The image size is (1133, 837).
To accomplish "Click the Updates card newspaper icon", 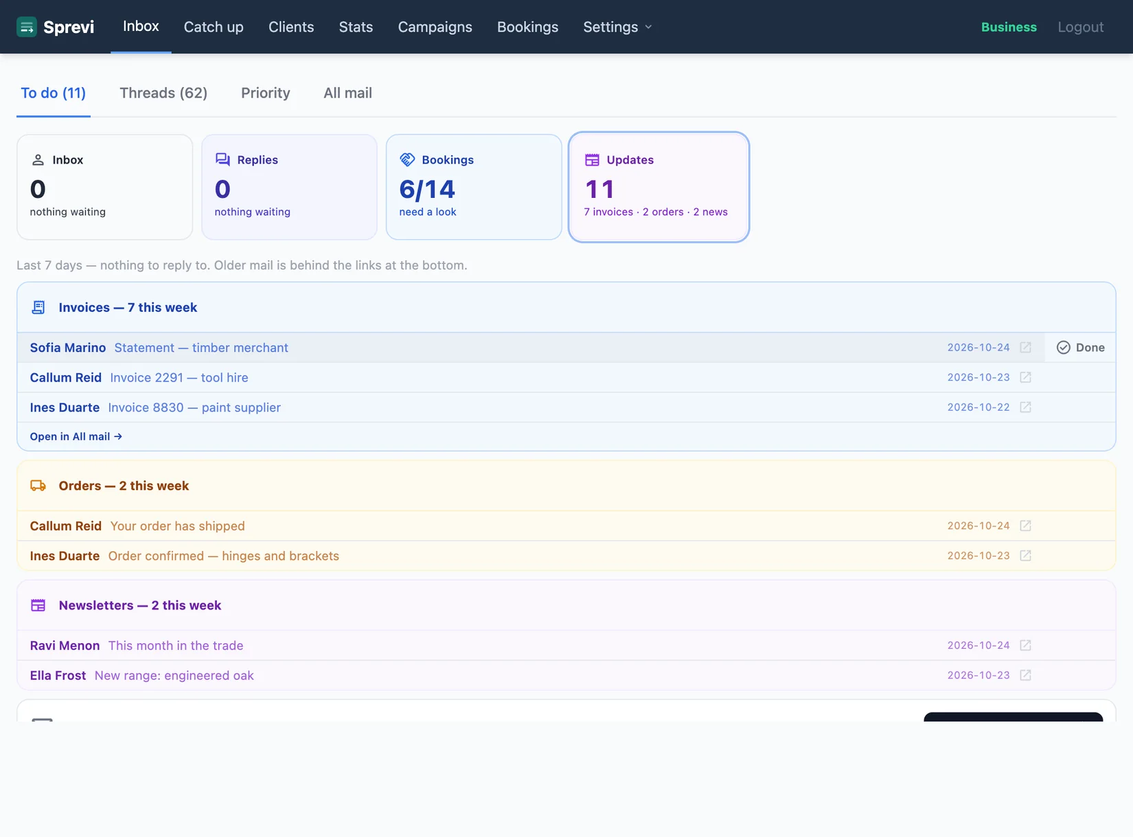I will pyautogui.click(x=592, y=159).
